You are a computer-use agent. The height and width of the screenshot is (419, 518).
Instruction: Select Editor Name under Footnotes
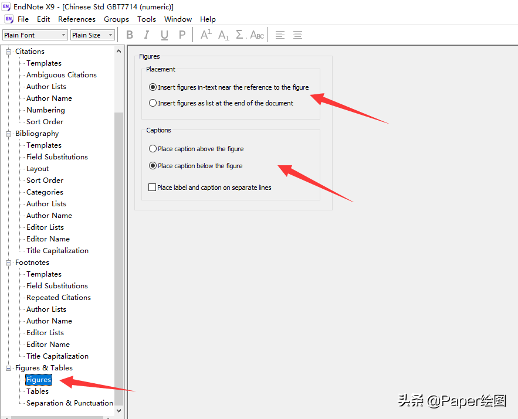pyautogui.click(x=48, y=344)
